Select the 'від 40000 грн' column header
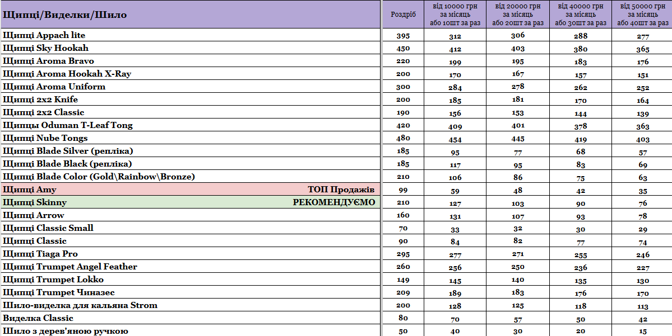 [x=580, y=15]
